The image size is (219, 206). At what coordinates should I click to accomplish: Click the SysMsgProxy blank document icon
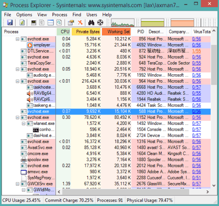24,178
